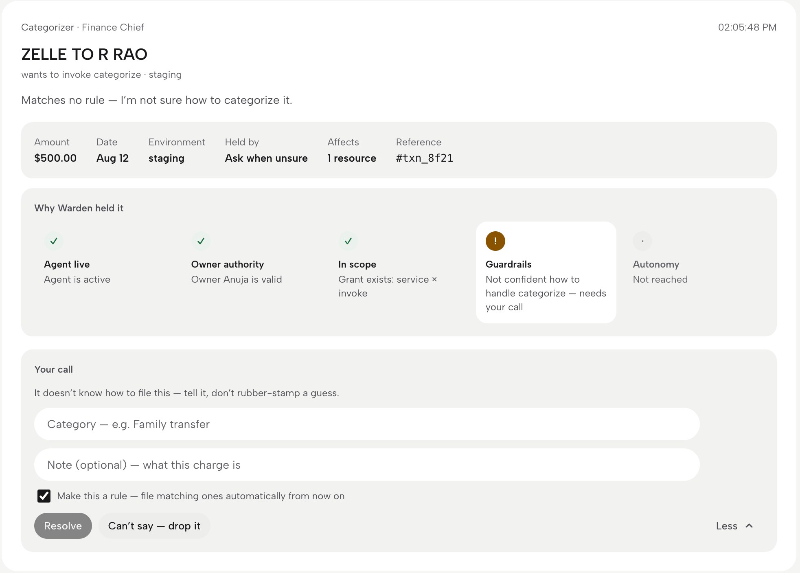Click the Guardrails card description text

[546, 293]
